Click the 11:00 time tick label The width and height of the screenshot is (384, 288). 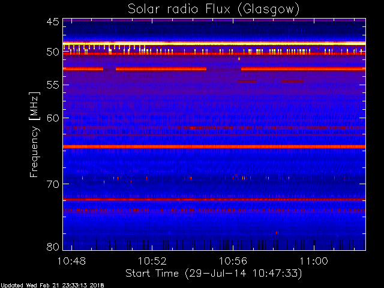tap(314, 261)
